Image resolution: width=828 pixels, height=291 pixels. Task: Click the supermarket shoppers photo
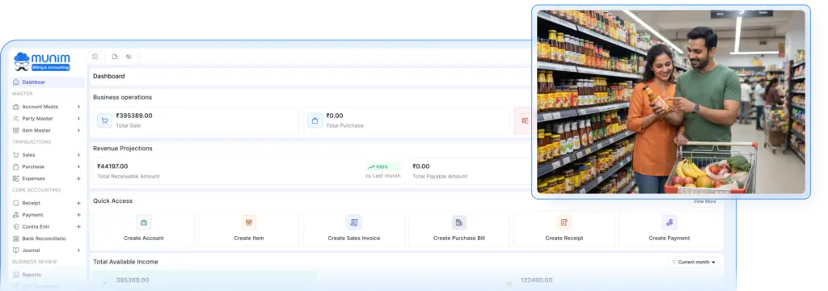point(671,102)
